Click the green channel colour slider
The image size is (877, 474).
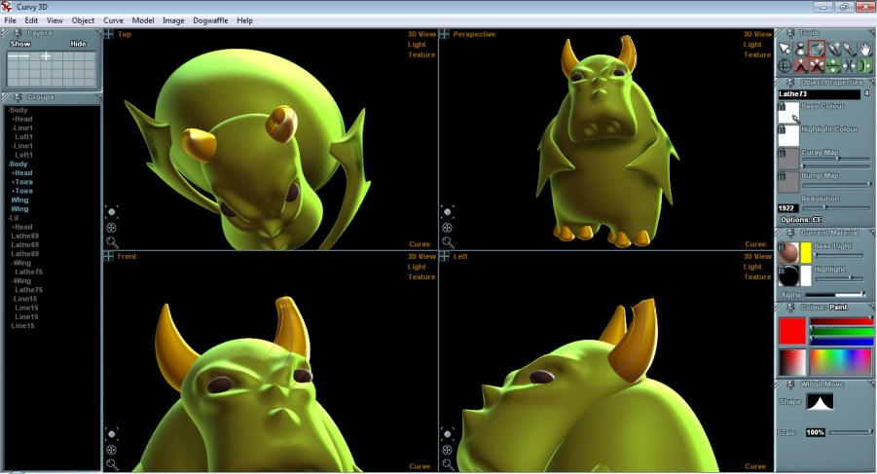(842, 332)
